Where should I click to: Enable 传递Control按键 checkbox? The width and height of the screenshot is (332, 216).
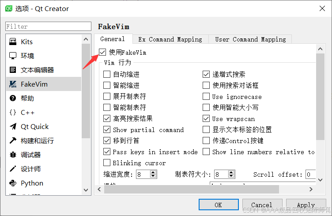click(x=206, y=140)
